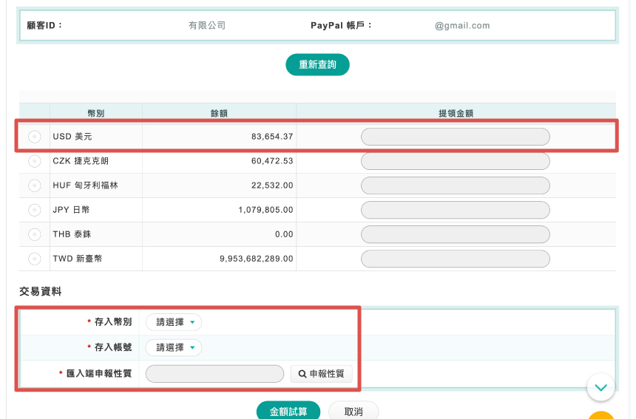Image resolution: width=636 pixels, height=419 pixels.
Task: Pick the THB 泰銖 radio option
Action: tap(35, 234)
